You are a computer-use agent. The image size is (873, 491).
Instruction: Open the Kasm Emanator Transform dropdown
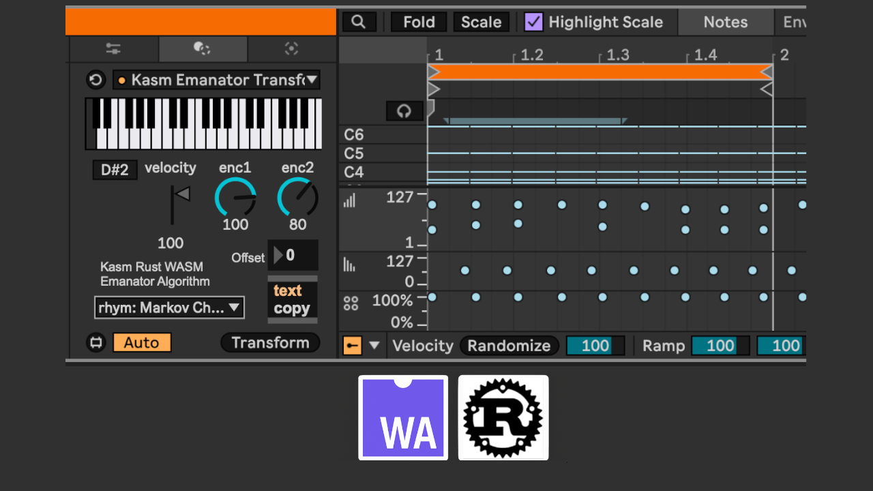coord(216,80)
